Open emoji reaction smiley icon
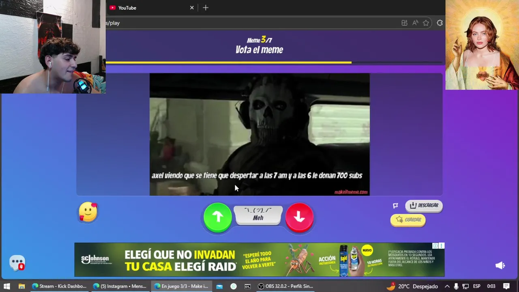The height and width of the screenshot is (292, 519). (x=88, y=212)
